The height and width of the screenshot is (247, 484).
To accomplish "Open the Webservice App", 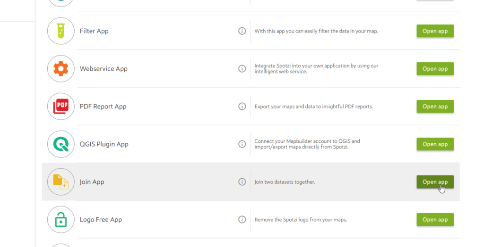I will (x=435, y=69).
